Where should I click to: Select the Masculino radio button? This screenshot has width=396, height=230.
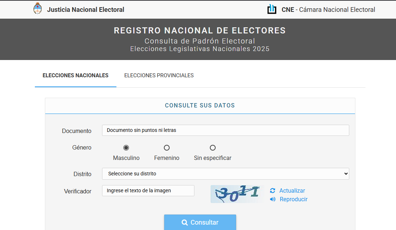point(126,148)
